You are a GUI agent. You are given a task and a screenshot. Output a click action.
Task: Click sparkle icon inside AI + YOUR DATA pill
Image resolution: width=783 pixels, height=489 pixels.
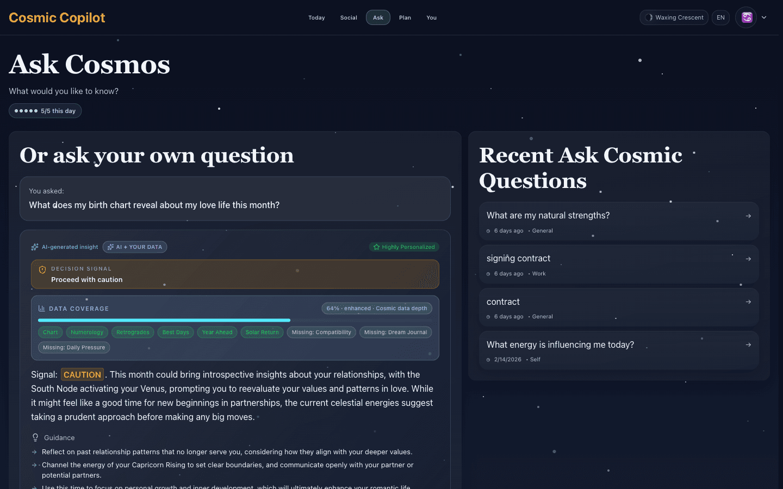[110, 247]
